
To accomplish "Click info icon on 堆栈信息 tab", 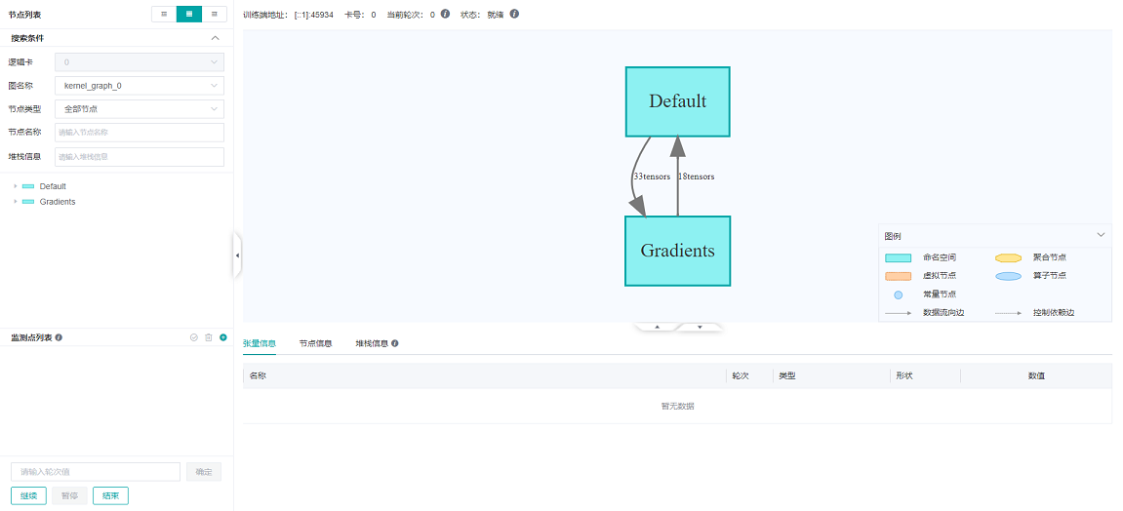I will (394, 343).
